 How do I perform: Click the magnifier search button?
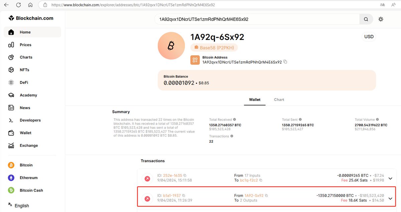(x=366, y=19)
